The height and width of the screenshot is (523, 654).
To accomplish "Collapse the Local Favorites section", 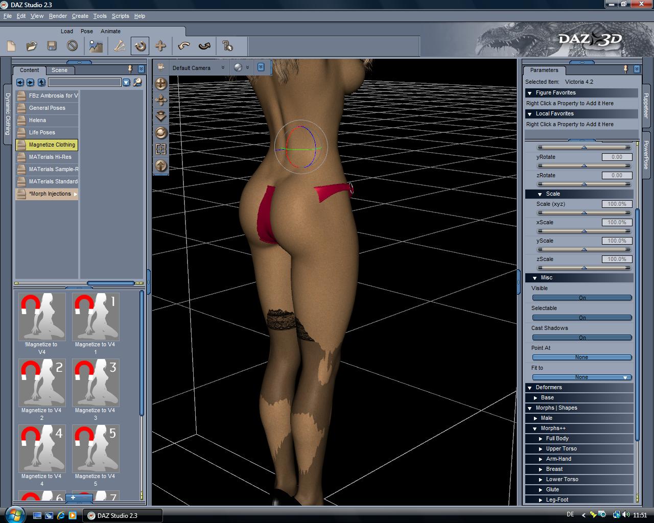I will click(529, 114).
